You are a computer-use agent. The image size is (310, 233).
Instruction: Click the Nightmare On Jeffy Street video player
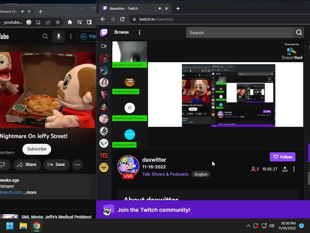pyautogui.click(x=48, y=90)
